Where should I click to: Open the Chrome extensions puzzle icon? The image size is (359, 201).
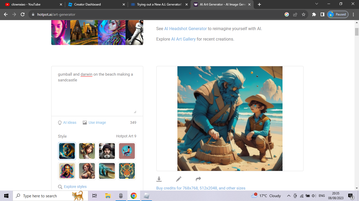tap(314, 14)
